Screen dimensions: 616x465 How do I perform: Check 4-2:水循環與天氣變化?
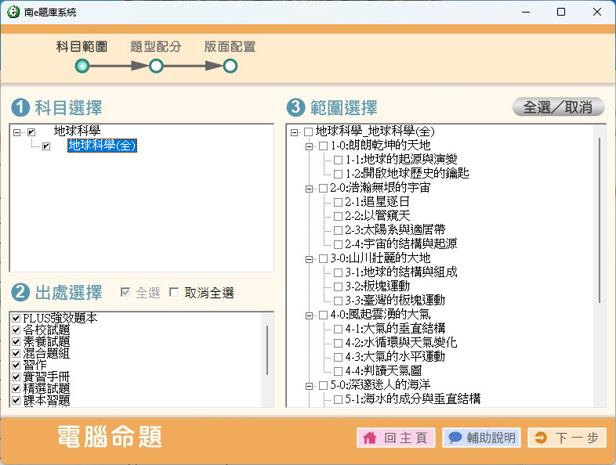point(338,343)
